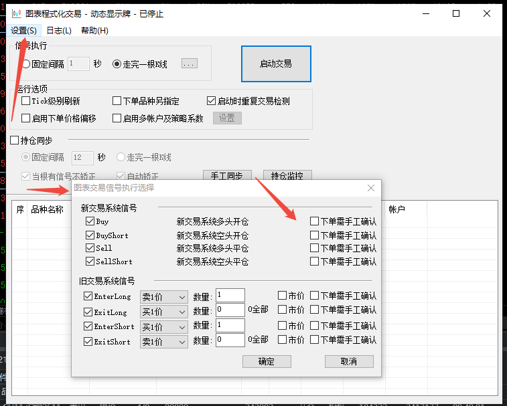The image size is (507, 406).
Task: Focus ExitLong 数量 input field
Action: click(230, 310)
